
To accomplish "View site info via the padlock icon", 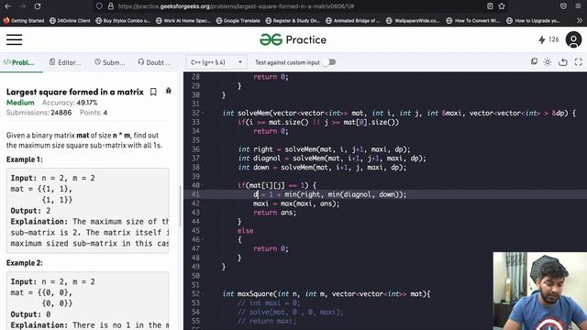I will point(111,6).
